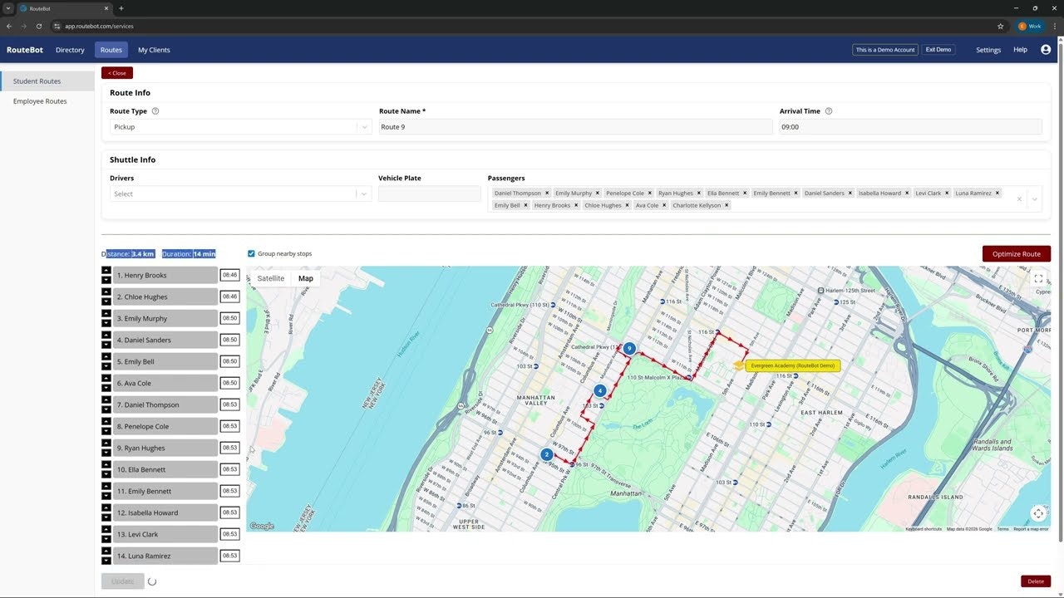The width and height of the screenshot is (1064, 598).
Task: Uncheck Group nearby stops checkbox
Action: (x=252, y=254)
